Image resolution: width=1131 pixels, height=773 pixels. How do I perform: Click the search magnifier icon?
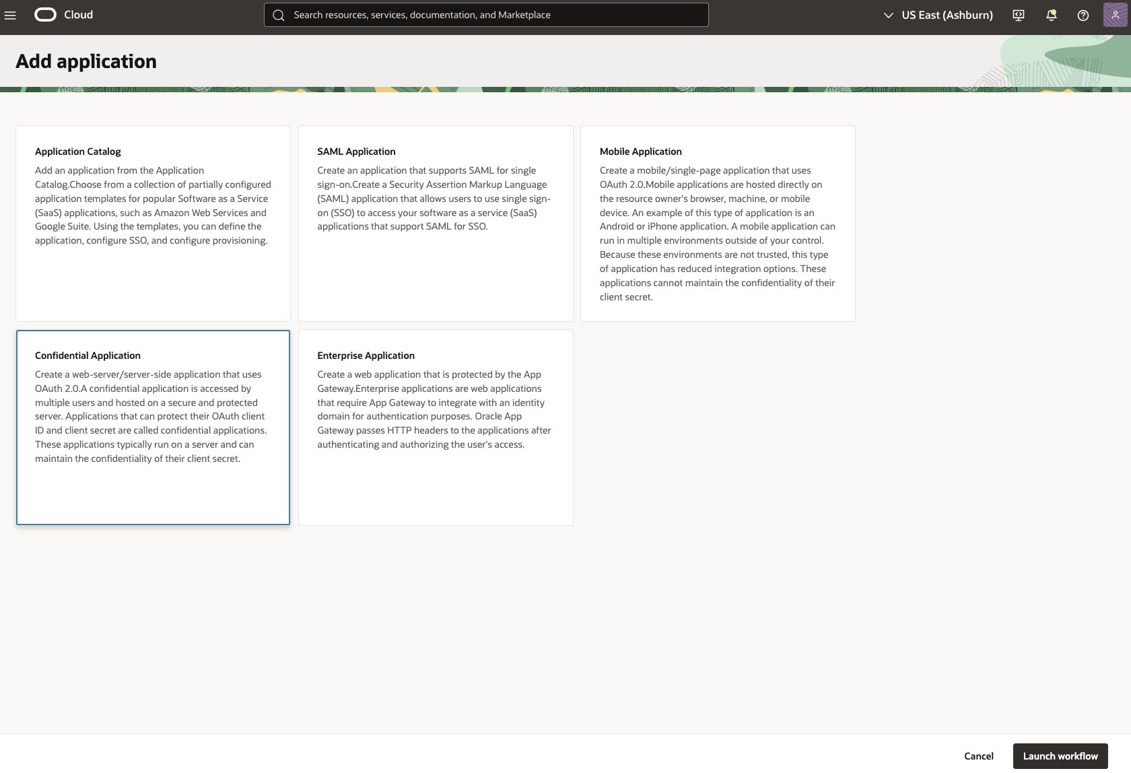(x=278, y=14)
